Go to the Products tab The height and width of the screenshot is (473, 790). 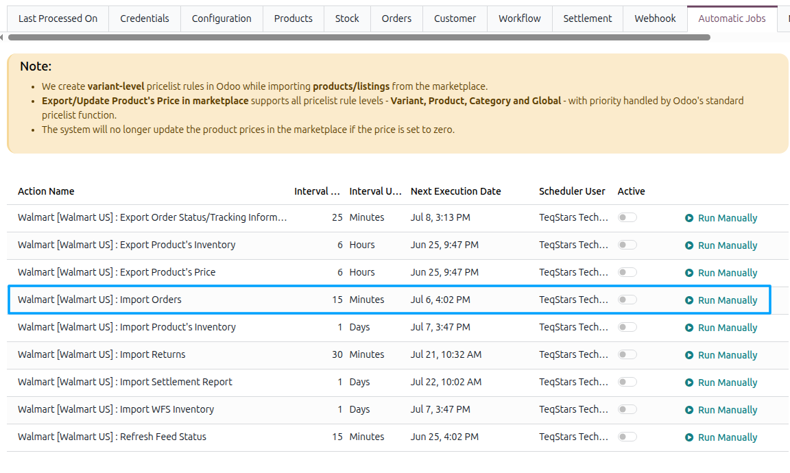point(294,19)
